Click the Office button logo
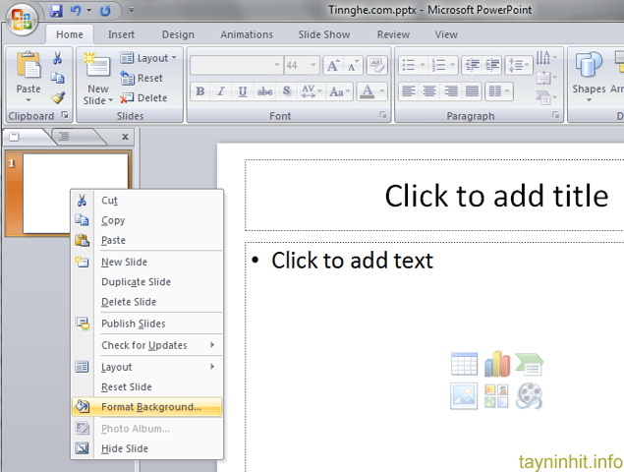 point(21,20)
